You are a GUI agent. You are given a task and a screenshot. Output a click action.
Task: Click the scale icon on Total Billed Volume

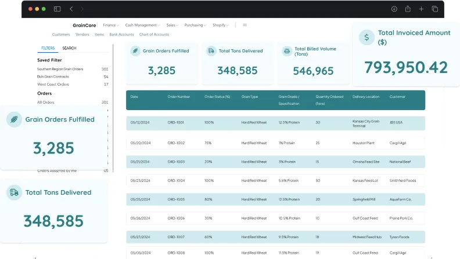286,51
